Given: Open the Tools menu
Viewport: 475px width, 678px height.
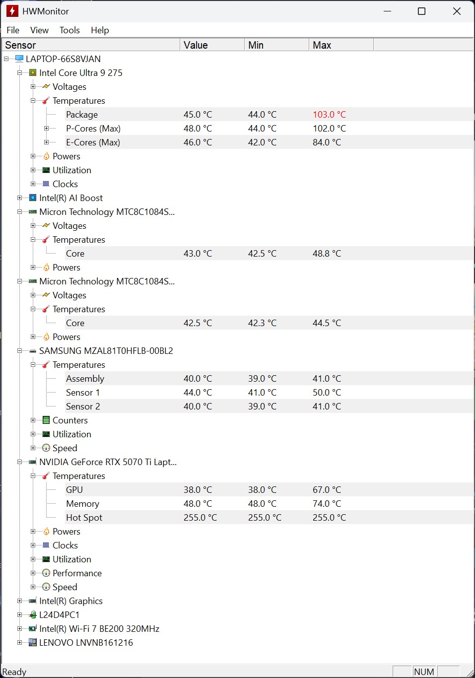Looking at the screenshot, I should (69, 30).
